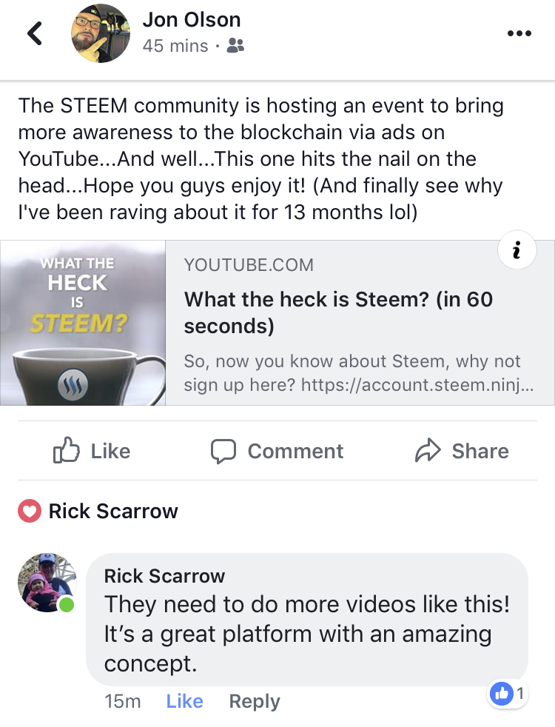Tap the link info icon

[517, 250]
